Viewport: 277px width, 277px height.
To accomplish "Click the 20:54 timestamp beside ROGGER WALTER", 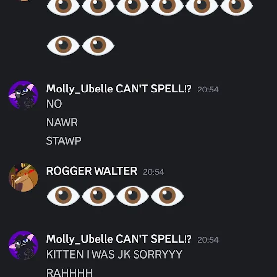I will click(x=153, y=172).
